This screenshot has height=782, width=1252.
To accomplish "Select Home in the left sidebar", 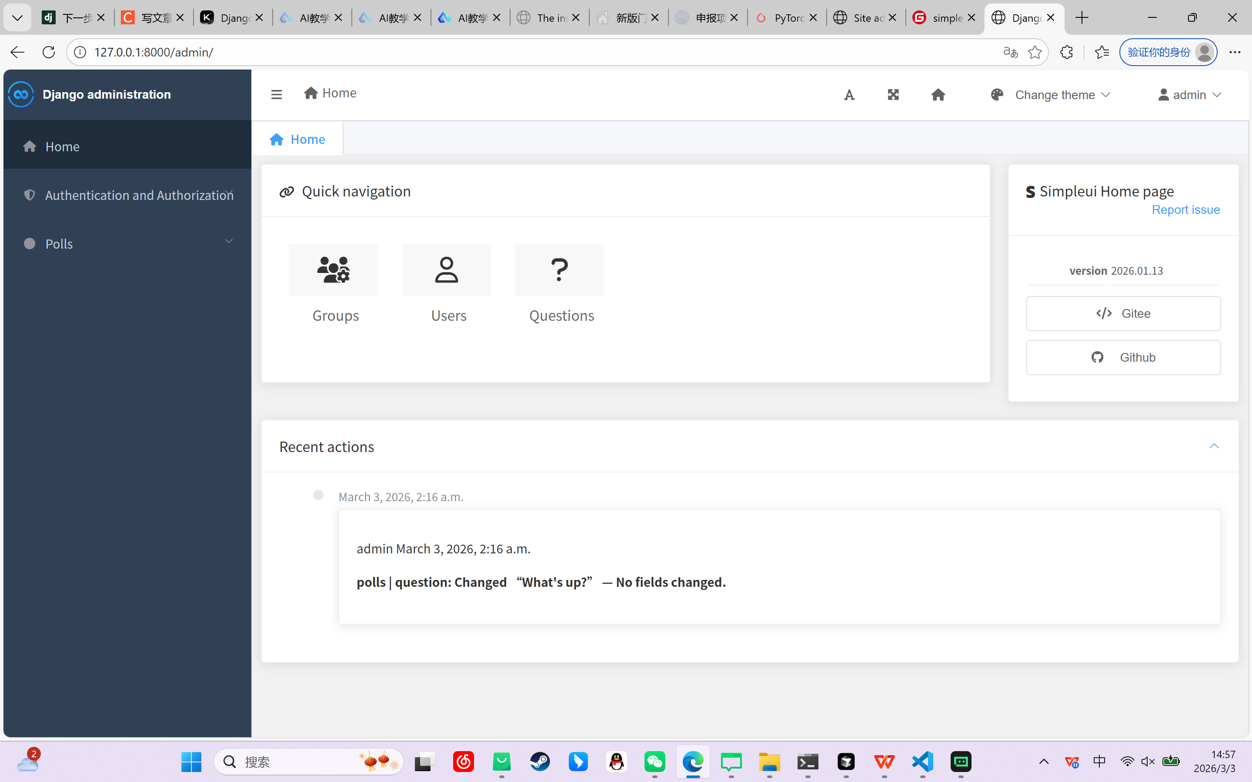I will coord(62,146).
